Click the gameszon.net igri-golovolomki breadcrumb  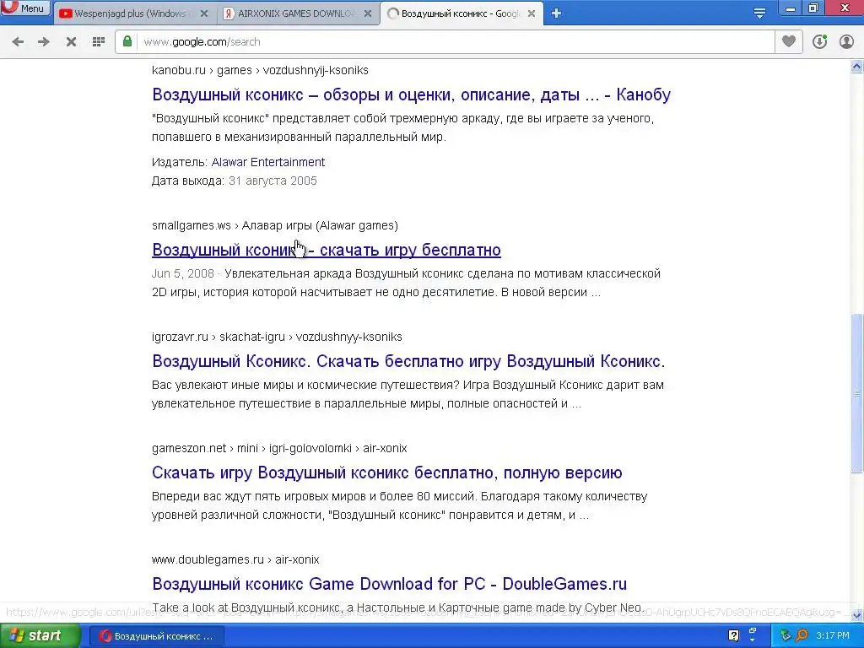click(279, 449)
